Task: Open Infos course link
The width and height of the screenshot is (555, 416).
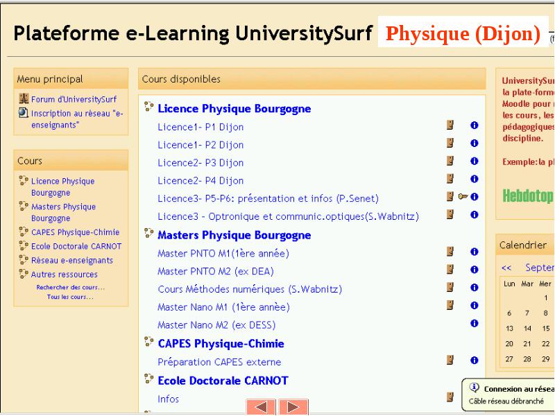Action: pyautogui.click(x=168, y=399)
